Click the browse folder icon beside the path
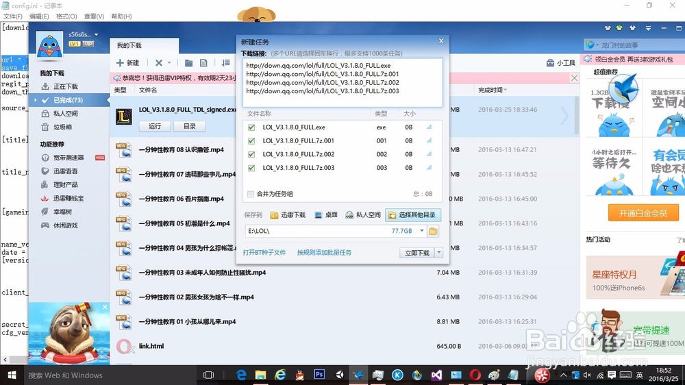Screen dimensions: 685x385 pos(433,231)
